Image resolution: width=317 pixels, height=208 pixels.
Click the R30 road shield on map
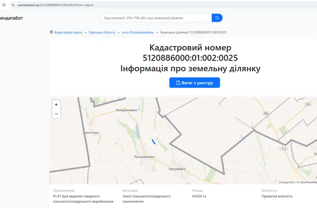click(265, 113)
